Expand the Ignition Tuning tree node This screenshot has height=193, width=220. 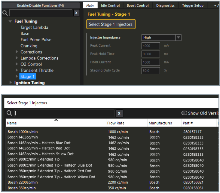[11, 82]
